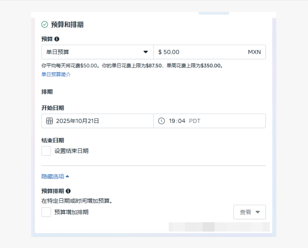Click the hour value 19 in time field
This screenshot has height=248, width=308.
pyautogui.click(x=172, y=121)
